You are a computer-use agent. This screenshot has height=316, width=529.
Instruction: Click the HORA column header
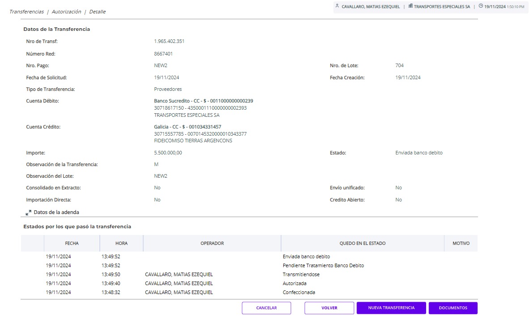(x=121, y=243)
